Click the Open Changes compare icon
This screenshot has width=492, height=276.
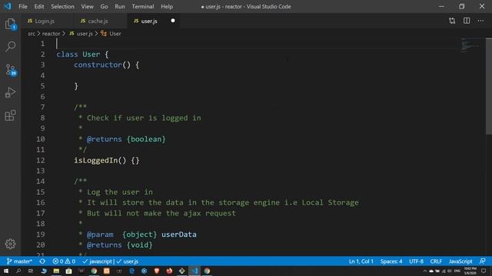[452, 21]
